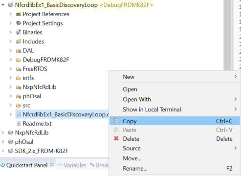
Task: Select the DebugFRDMK82F folder
Action: (43, 60)
